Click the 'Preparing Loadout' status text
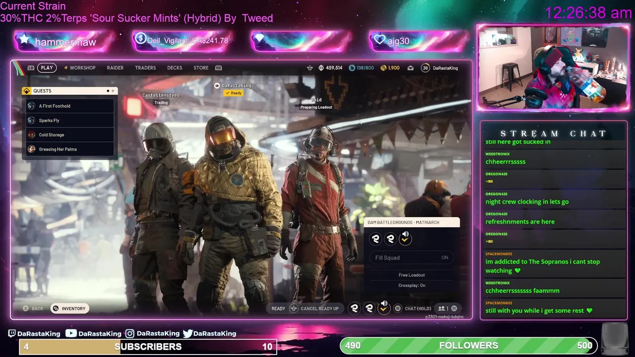 click(316, 108)
